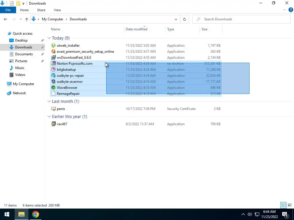Click the wxDownloadFast 2,134 KB size cell
The width and height of the screenshot is (294, 220).
(x=214, y=57)
